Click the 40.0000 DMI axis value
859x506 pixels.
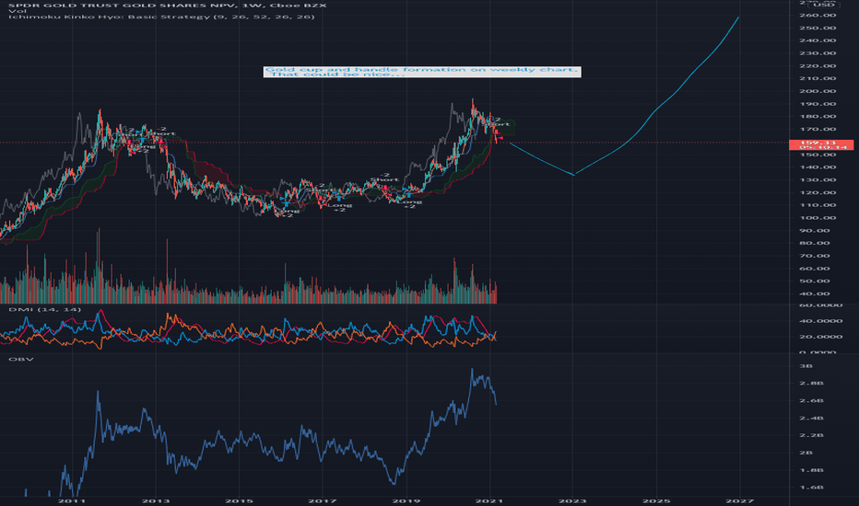click(819, 321)
